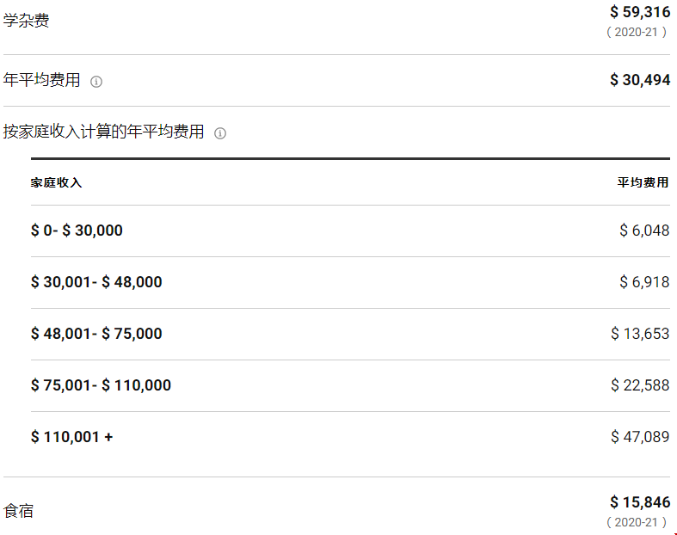The width and height of the screenshot is (677, 535).
Task: Click the 平均费用 column header
Action: coord(643,182)
